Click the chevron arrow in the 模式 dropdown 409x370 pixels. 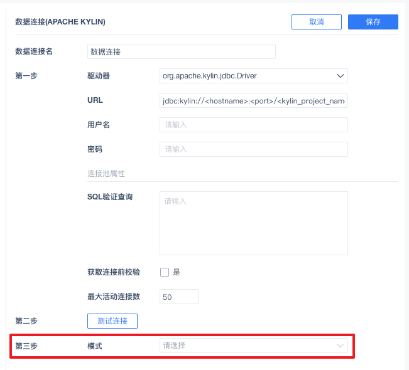click(x=340, y=346)
